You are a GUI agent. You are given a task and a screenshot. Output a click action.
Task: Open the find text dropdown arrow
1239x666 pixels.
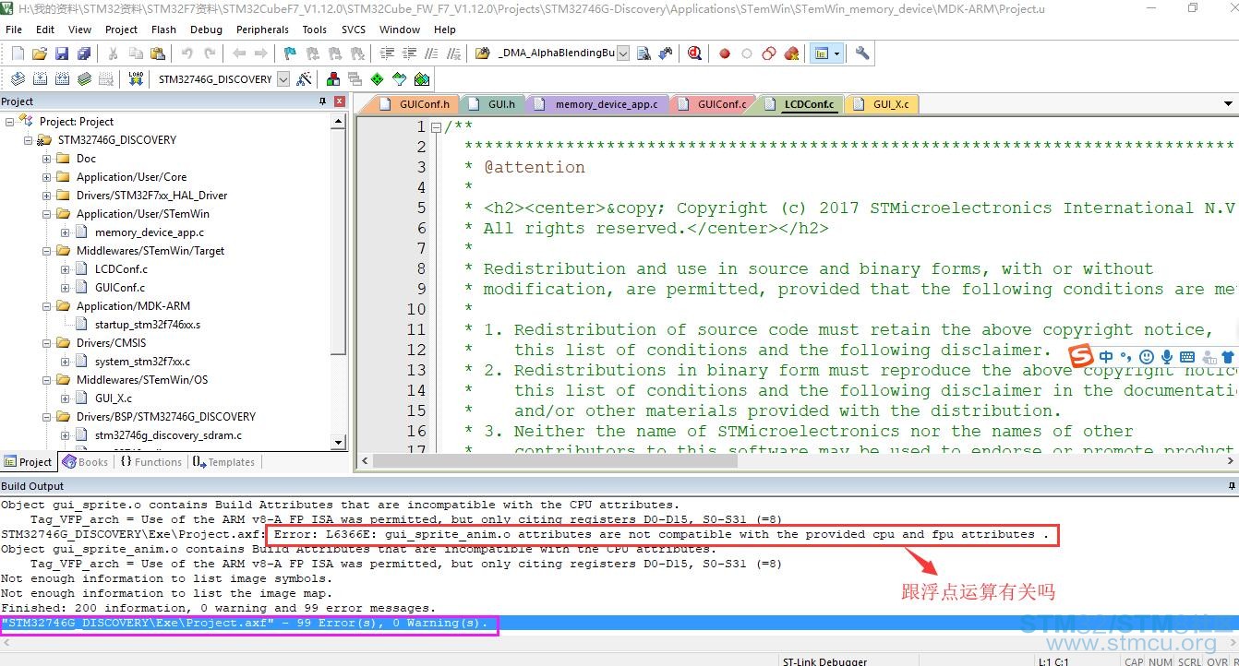pos(623,54)
